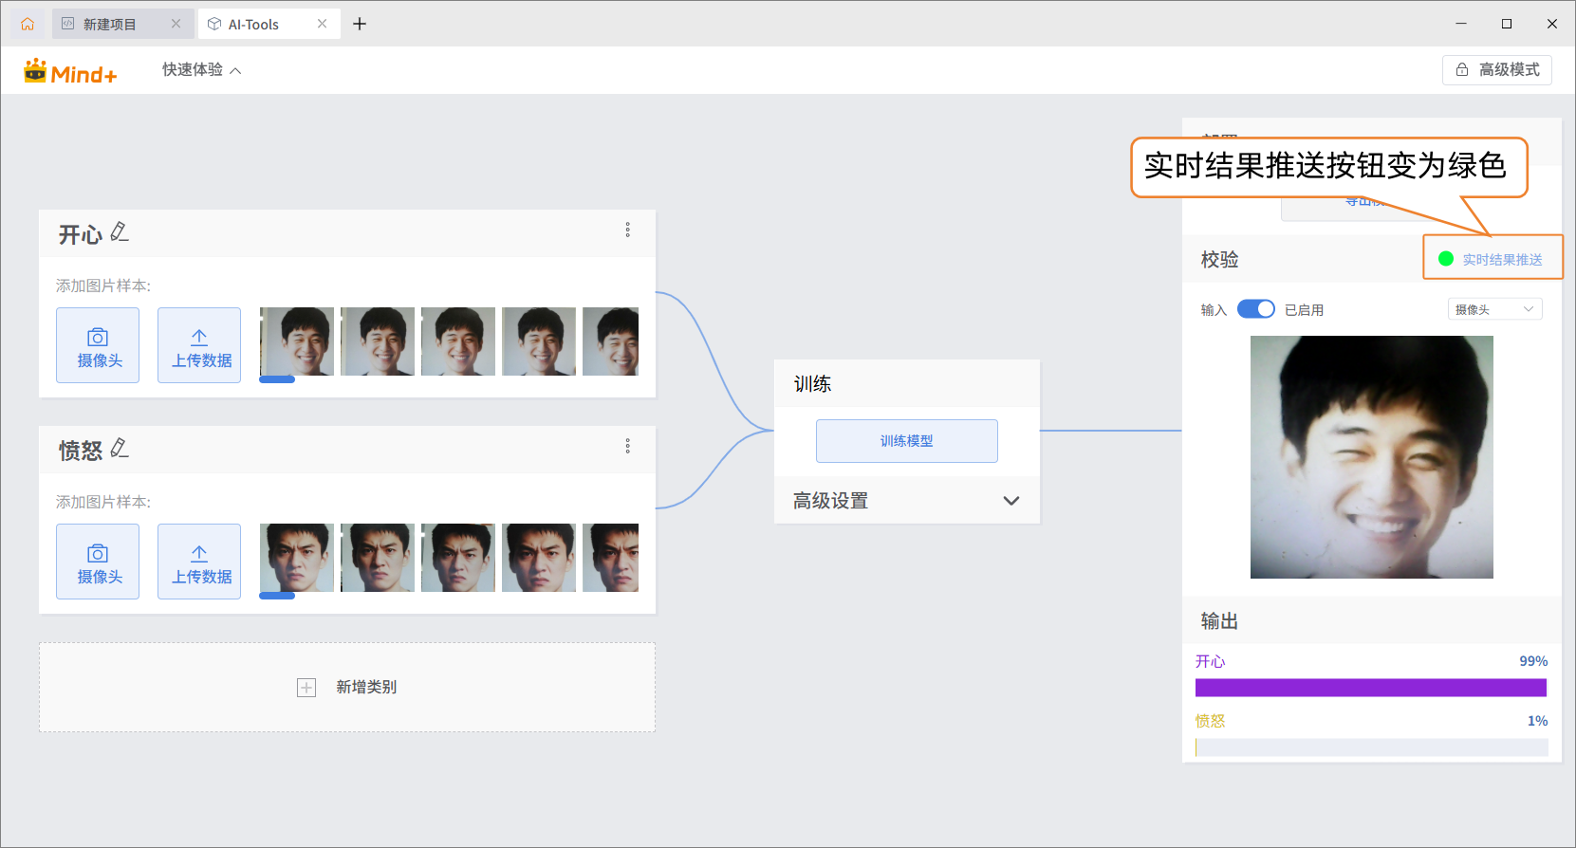Open three-dot menu of 开心 class
Screen dimensions: 1576x848
coord(627,230)
